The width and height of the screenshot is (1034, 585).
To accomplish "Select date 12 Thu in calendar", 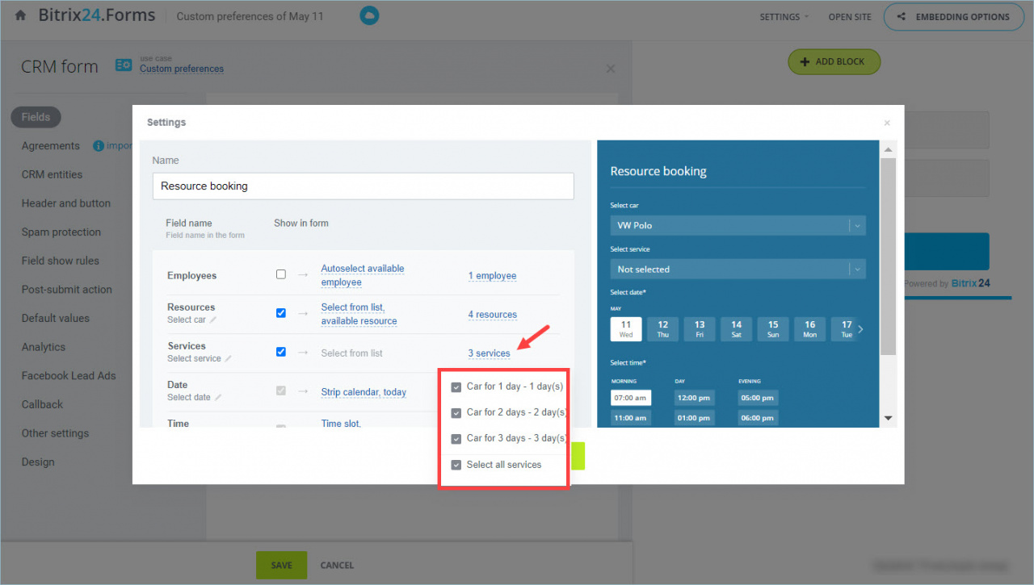I will [x=662, y=329].
